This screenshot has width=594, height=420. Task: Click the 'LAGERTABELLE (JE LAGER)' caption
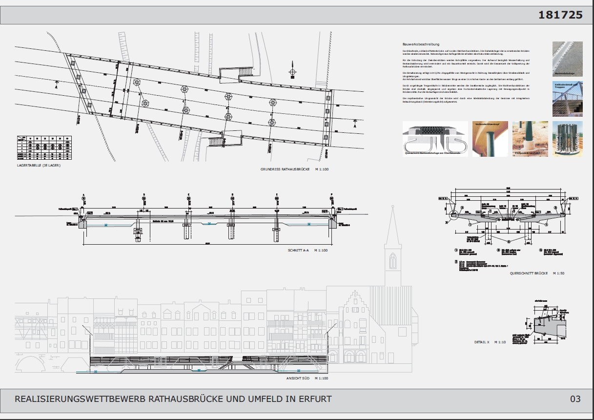click(x=39, y=166)
